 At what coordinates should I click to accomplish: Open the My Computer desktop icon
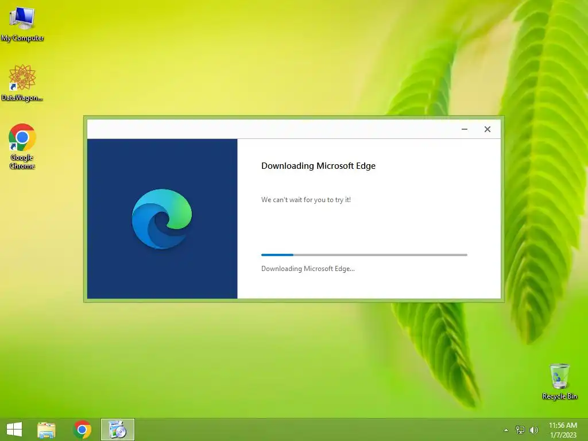pyautogui.click(x=22, y=24)
